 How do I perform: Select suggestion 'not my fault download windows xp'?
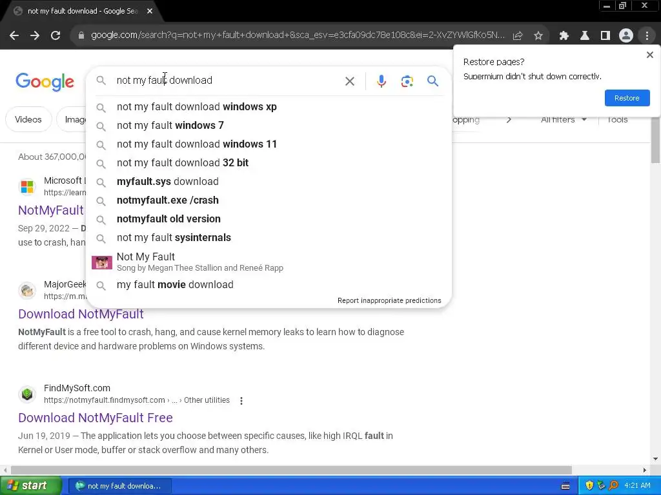[269, 107]
